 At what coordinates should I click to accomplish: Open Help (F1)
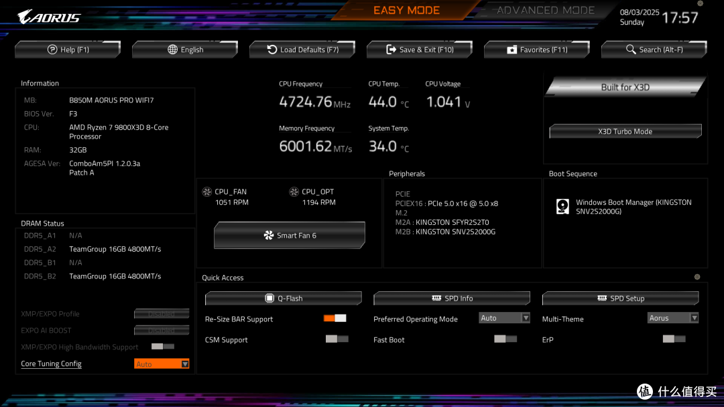(x=68, y=50)
